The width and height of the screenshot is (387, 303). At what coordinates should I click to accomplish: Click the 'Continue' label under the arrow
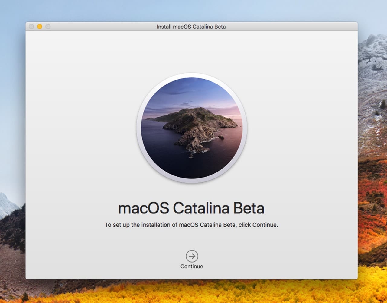[192, 266]
